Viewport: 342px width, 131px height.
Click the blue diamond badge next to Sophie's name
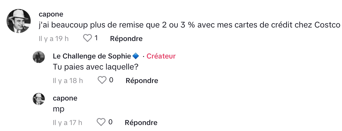136,56
